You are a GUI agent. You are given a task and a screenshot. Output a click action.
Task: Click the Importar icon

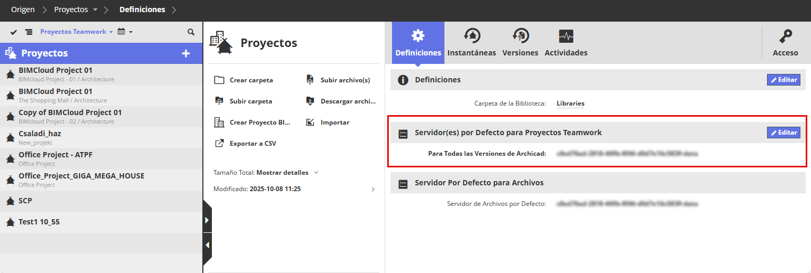point(311,123)
